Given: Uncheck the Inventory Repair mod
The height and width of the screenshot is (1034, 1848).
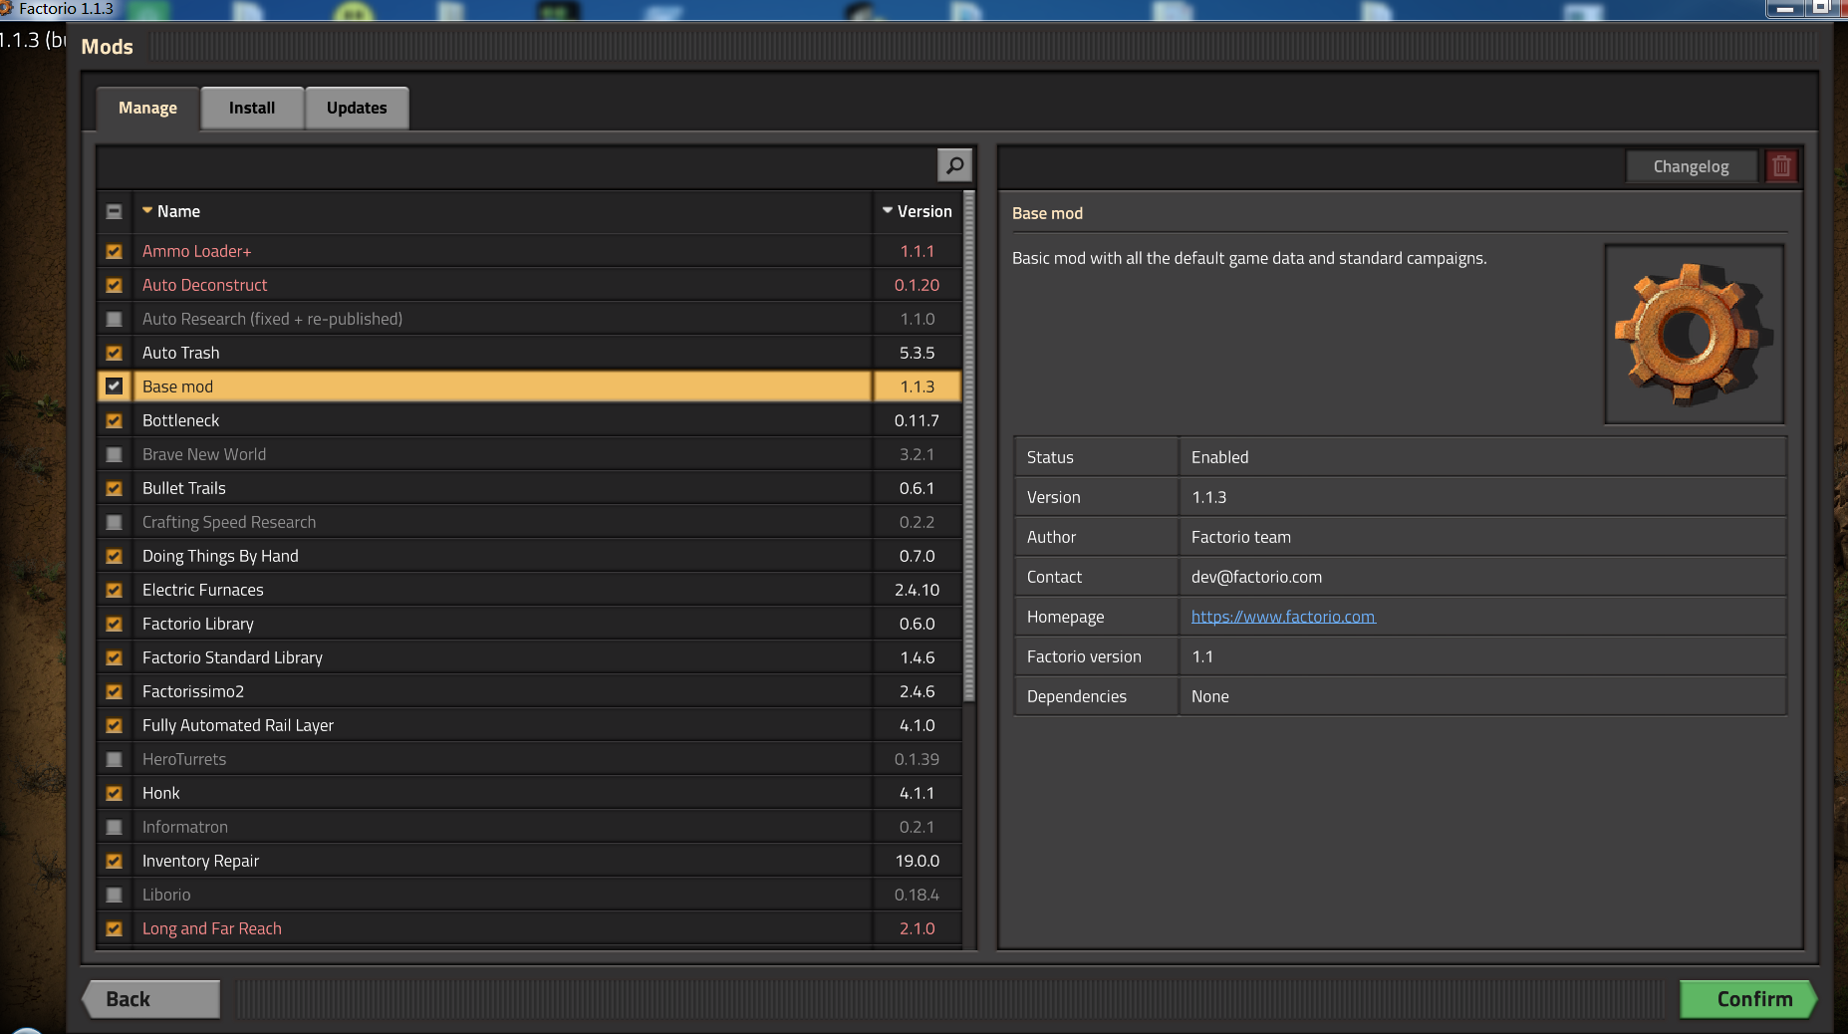Looking at the screenshot, I should (x=115, y=861).
